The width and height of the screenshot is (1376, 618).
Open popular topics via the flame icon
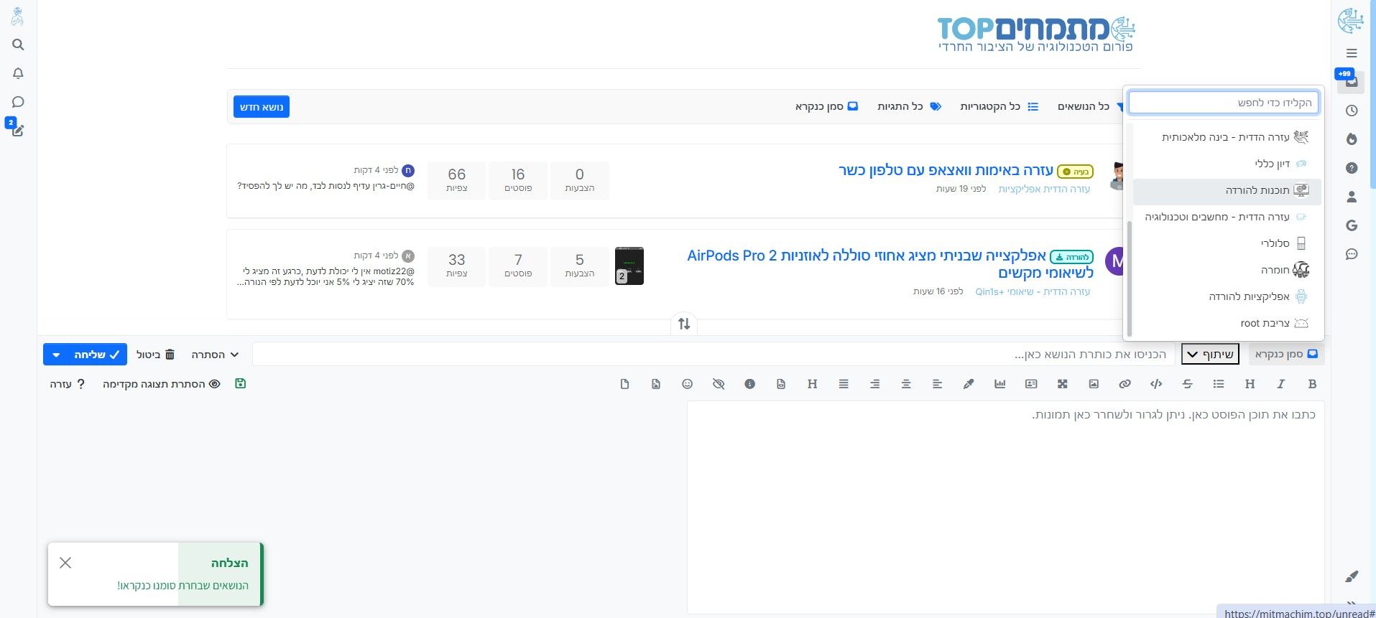(1352, 139)
